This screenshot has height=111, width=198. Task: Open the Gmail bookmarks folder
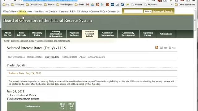coord(79,5)
